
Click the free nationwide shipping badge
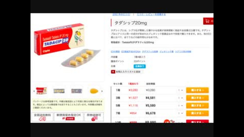click(x=42, y=117)
